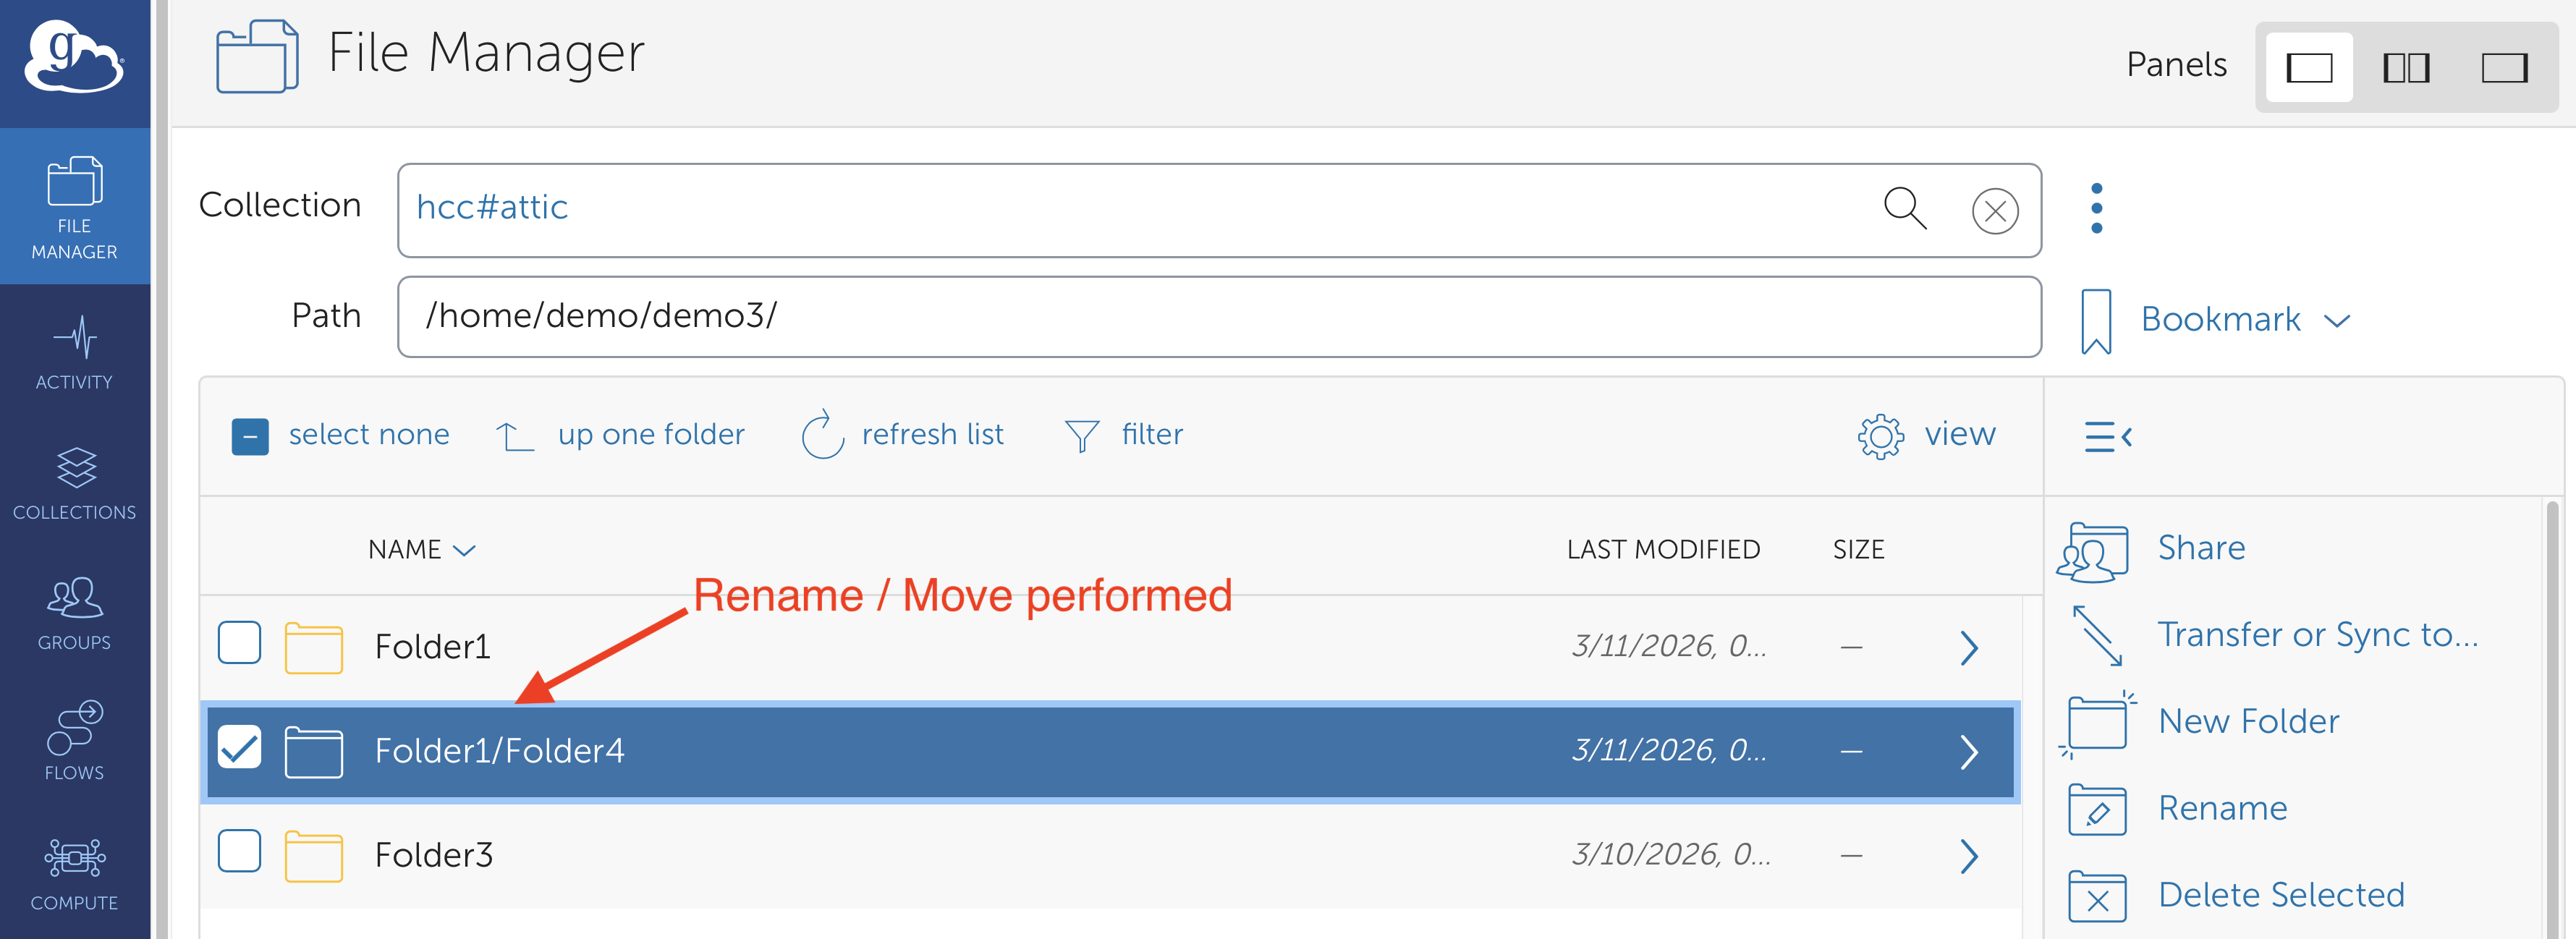Image resolution: width=2576 pixels, height=939 pixels.
Task: Uncheck the Folder1/Folder4 checkbox
Action: click(240, 748)
